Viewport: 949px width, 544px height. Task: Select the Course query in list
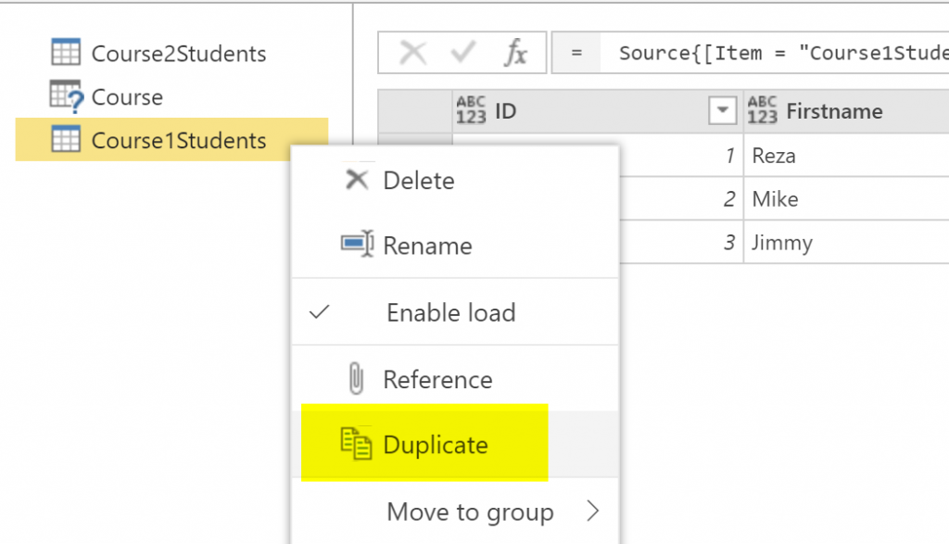[x=127, y=97]
